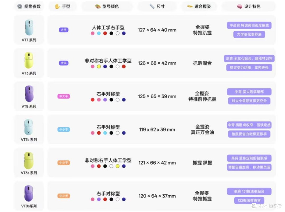This screenshot has width=285, height=212.
Task: Open the VT9 series purple mouse image
Action: (29, 94)
